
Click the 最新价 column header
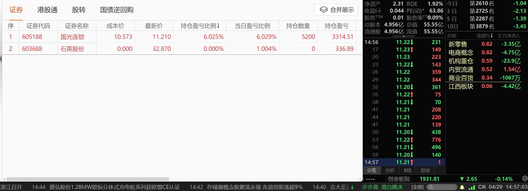tap(154, 26)
